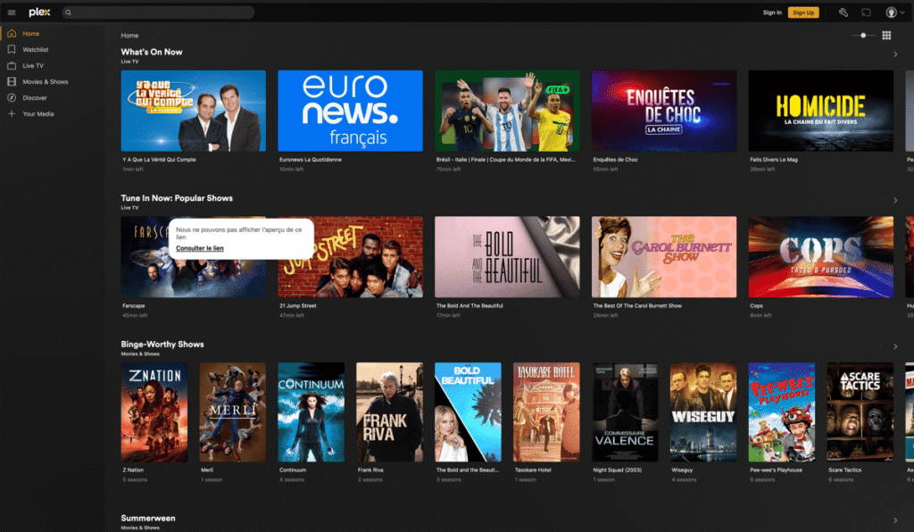Screen dimensions: 914x532
Task: Go to Live TV section
Action: click(33, 66)
